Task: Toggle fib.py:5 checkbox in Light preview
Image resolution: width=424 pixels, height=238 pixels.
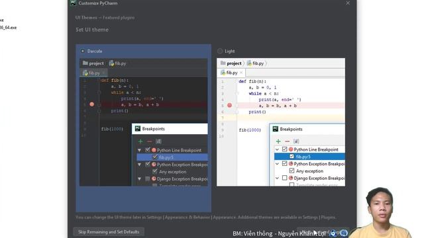Action: click(291, 156)
